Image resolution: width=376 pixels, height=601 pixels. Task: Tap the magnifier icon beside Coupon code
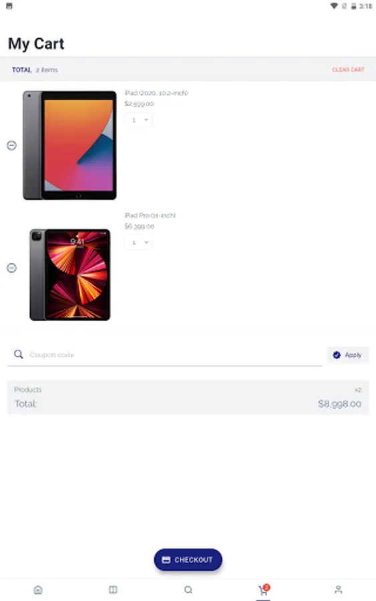point(19,354)
